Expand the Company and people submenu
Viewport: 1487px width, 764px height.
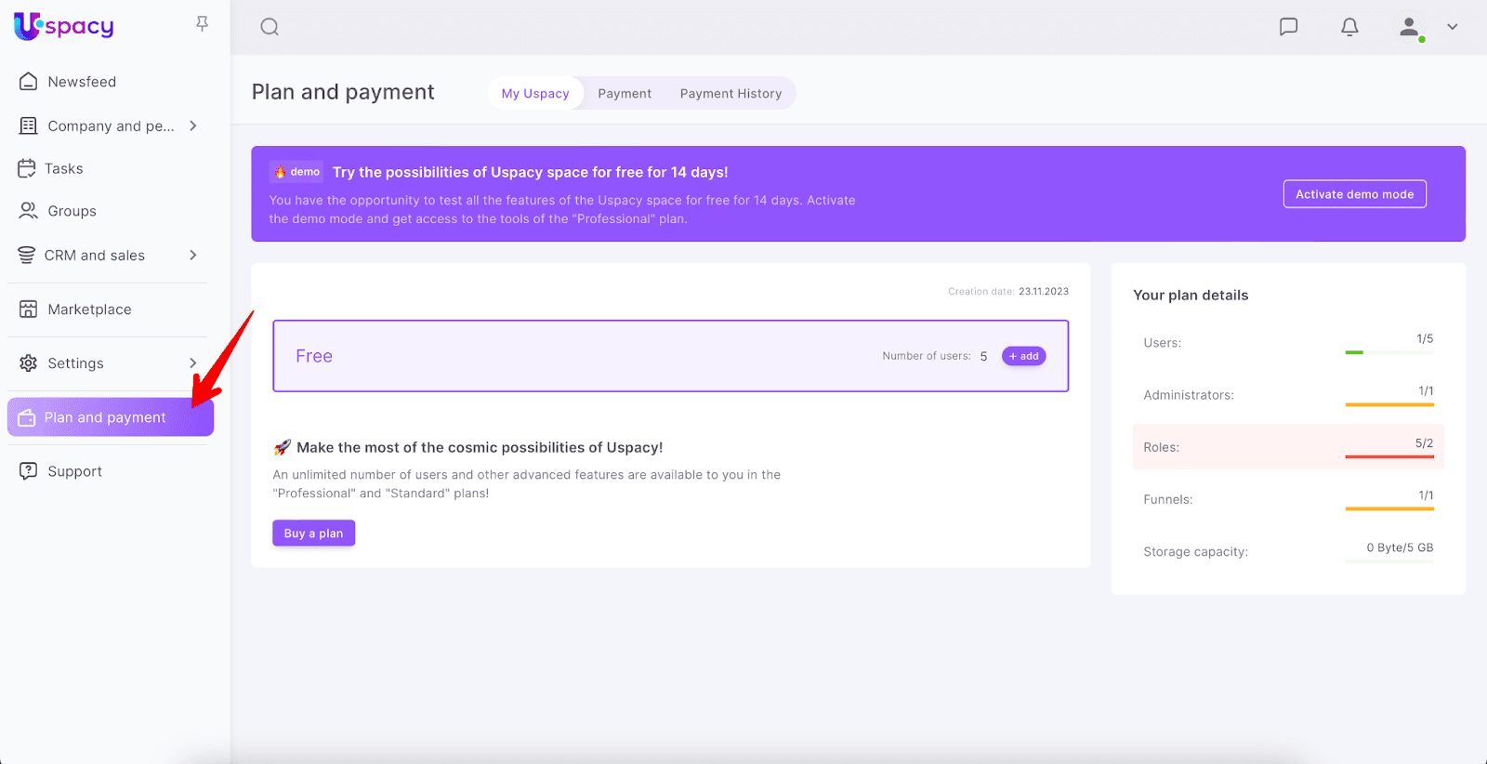[x=193, y=125]
